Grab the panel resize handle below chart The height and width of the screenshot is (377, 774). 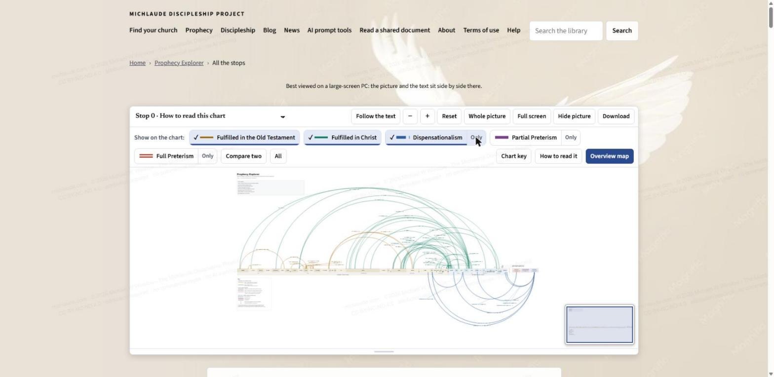coord(384,351)
